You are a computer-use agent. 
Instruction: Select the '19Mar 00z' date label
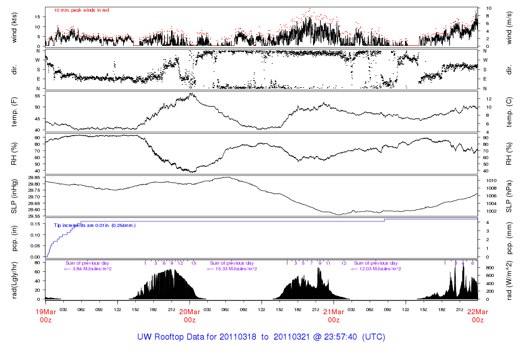pos(45,316)
